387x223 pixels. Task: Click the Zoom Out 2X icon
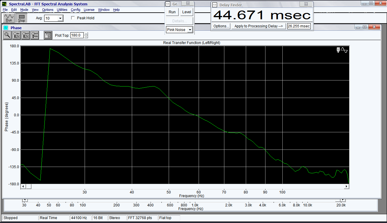click(26, 35)
